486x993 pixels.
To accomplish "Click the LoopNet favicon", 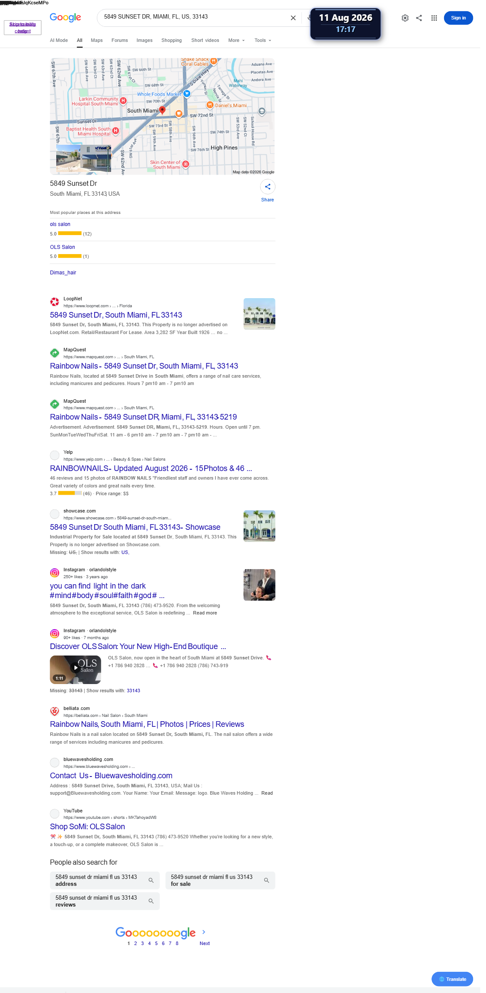I will tap(54, 302).
